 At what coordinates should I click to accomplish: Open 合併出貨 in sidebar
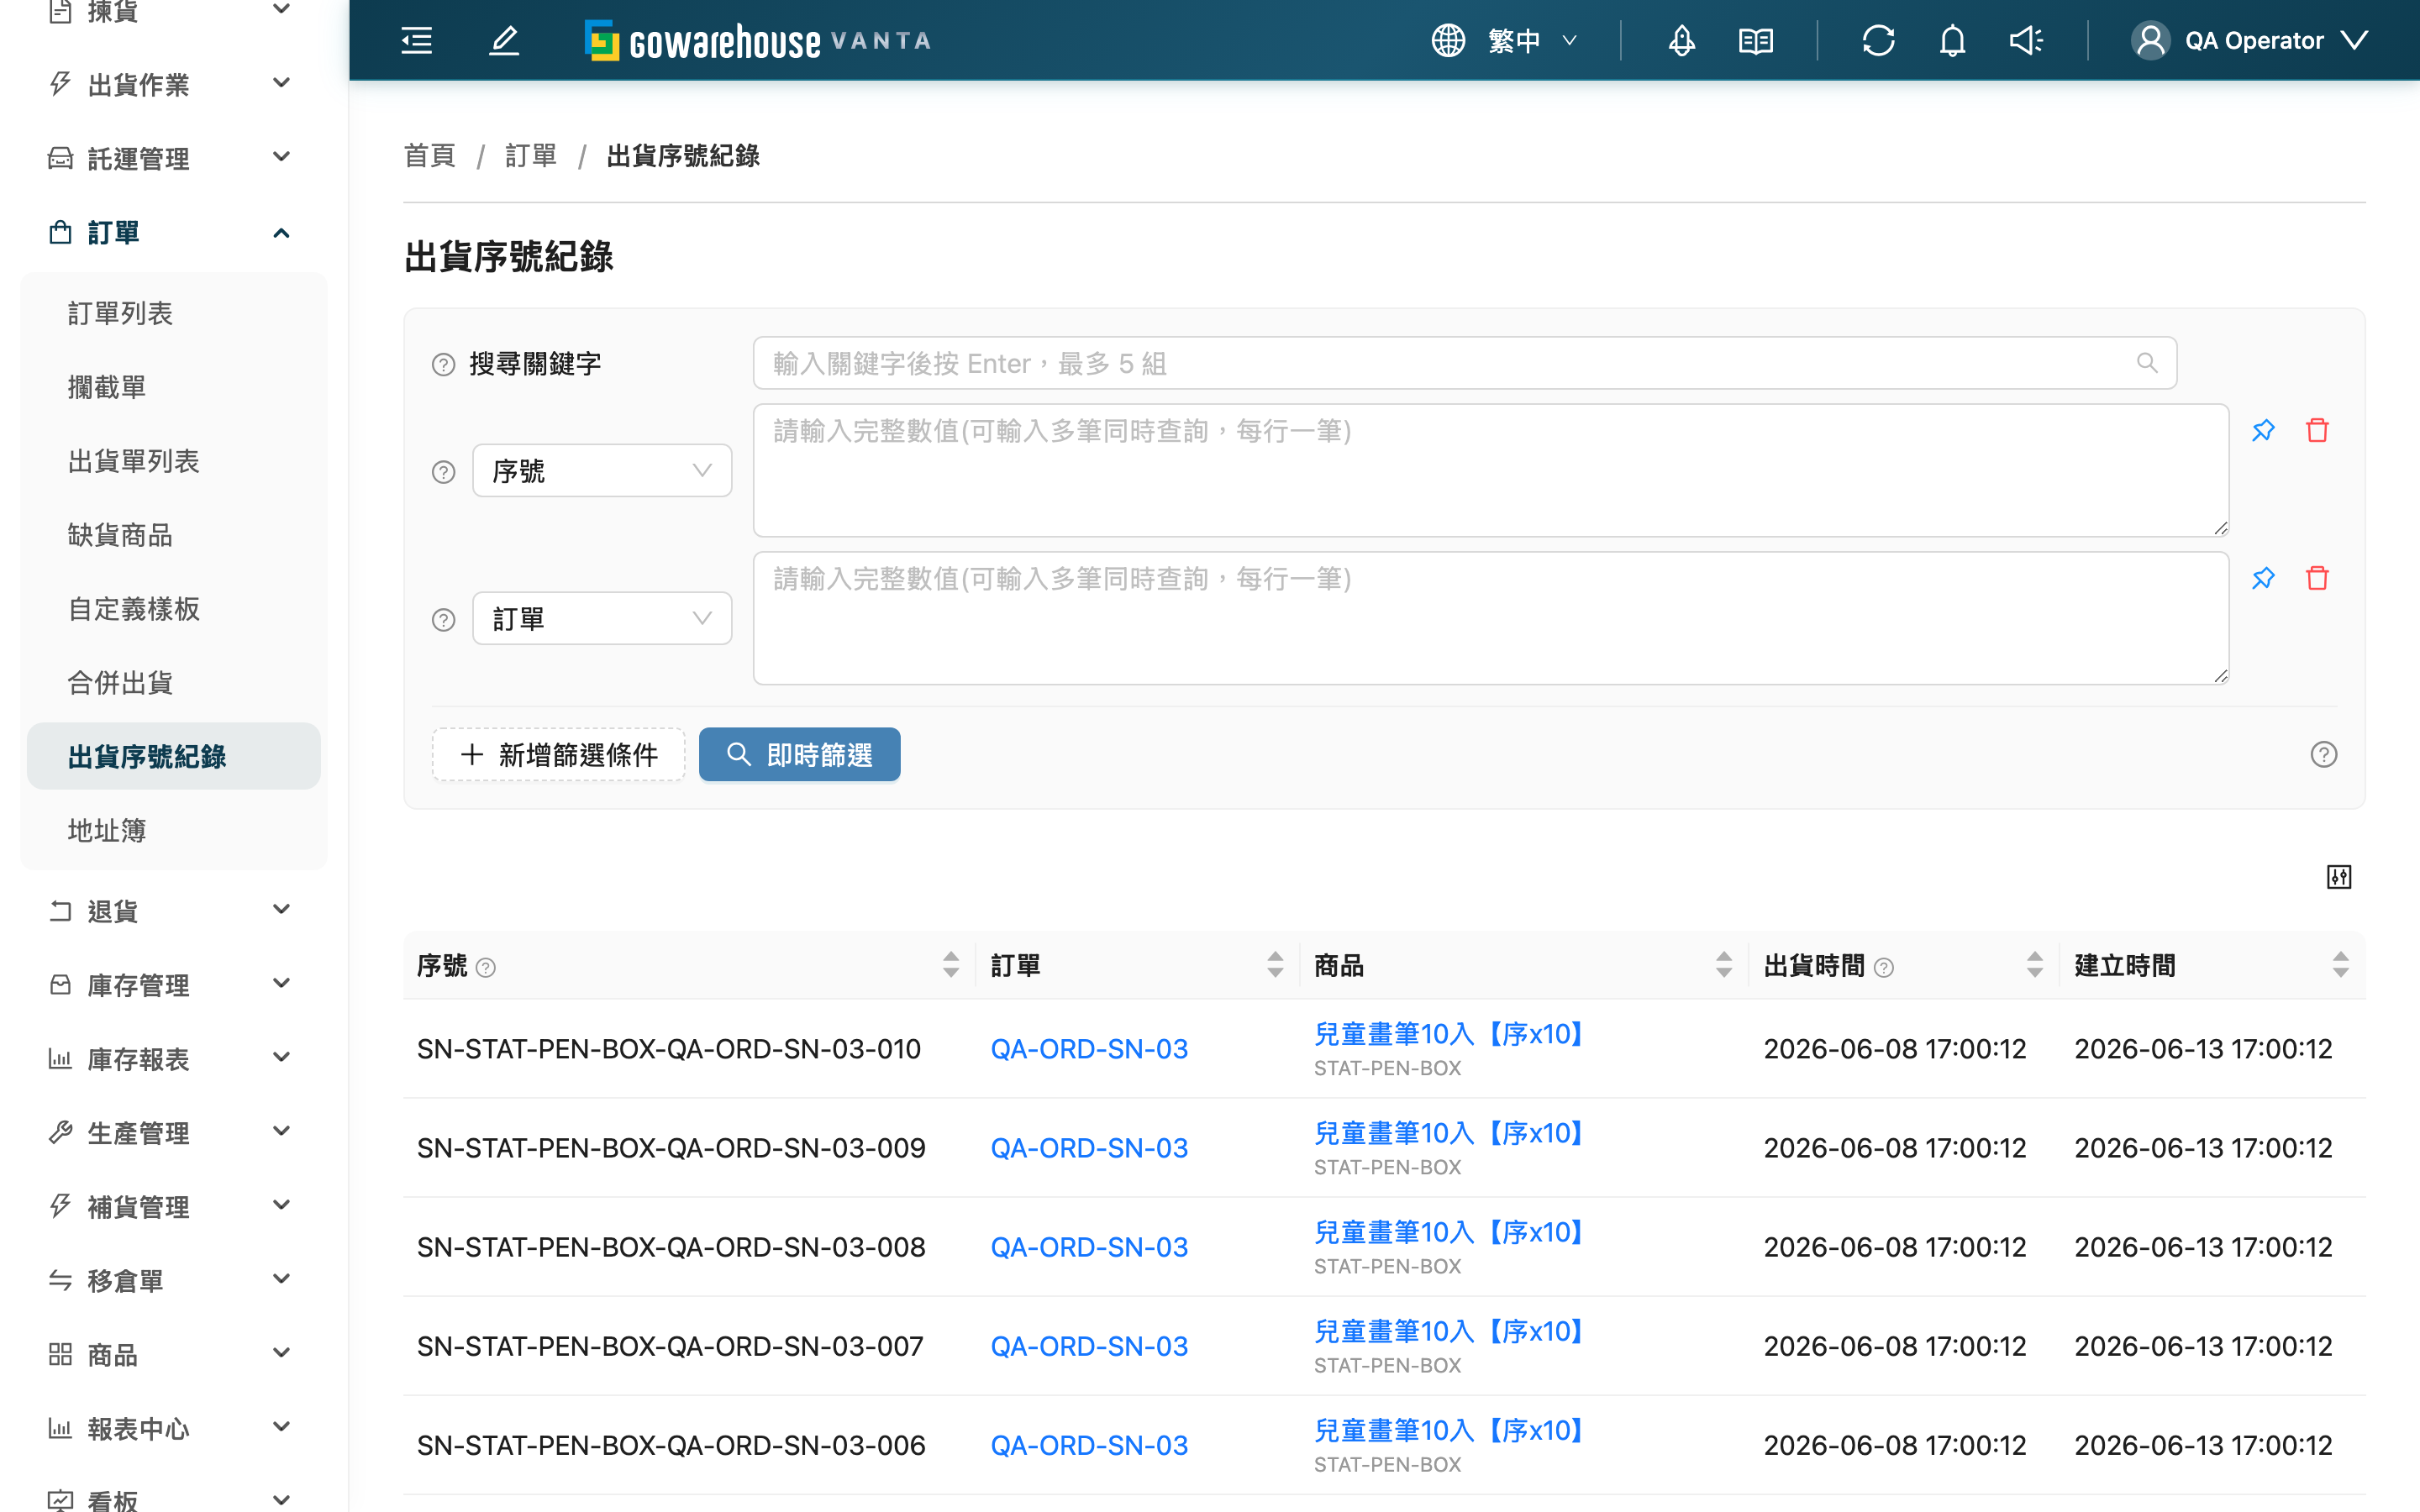[174, 683]
